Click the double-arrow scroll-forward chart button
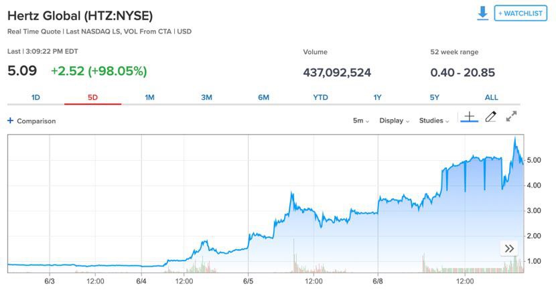The height and width of the screenshot is (292, 556). tap(509, 248)
